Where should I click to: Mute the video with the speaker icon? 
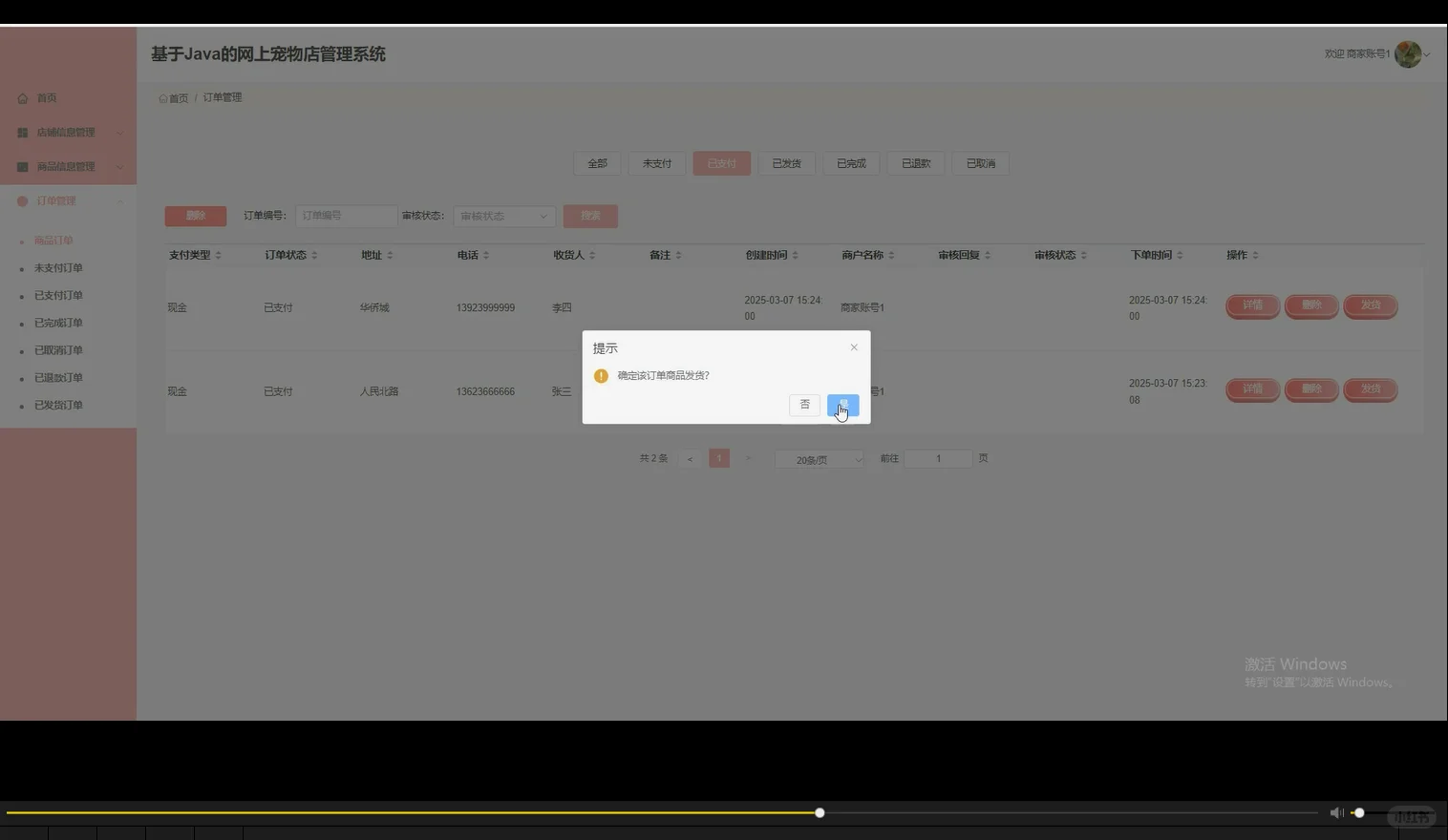pyautogui.click(x=1336, y=813)
